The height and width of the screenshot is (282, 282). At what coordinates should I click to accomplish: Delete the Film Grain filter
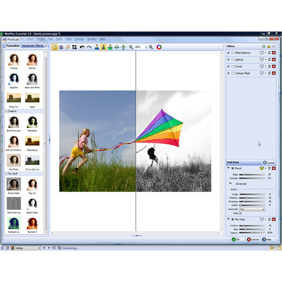click(x=274, y=219)
